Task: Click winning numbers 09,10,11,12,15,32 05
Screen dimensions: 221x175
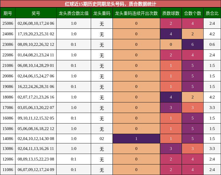Action: pos(36,118)
